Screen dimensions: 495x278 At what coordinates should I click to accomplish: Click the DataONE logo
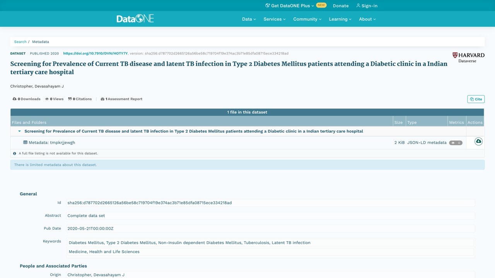tap(135, 19)
